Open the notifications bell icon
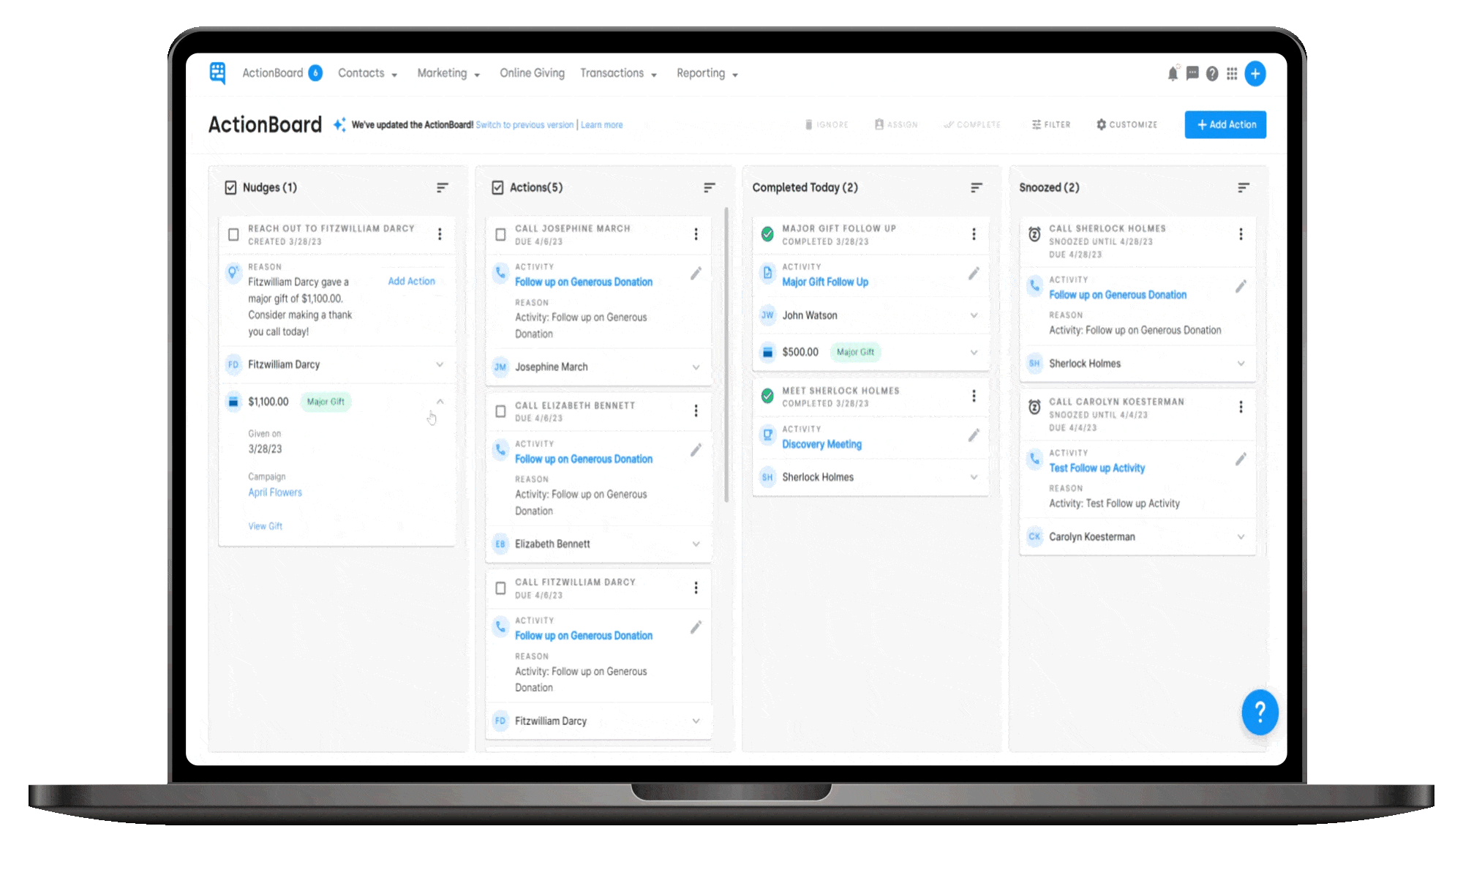Image resolution: width=1463 pixels, height=878 pixels. tap(1173, 74)
